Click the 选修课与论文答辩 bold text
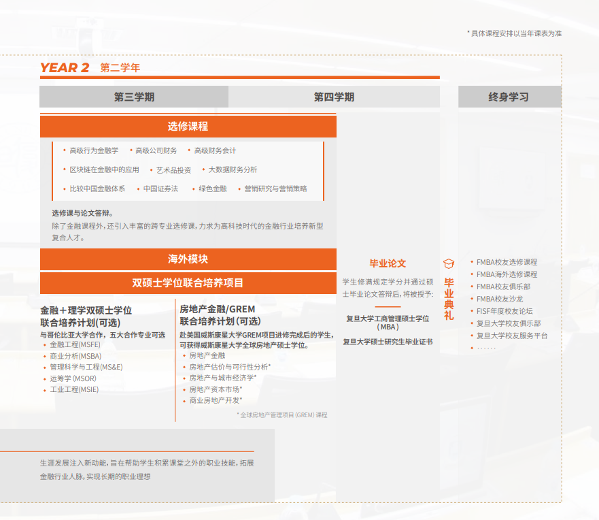Screen dimensions: 599x520 [82, 213]
